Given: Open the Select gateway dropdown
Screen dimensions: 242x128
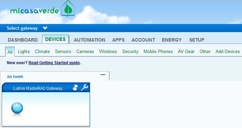Looking at the screenshot, I should pos(27,28).
